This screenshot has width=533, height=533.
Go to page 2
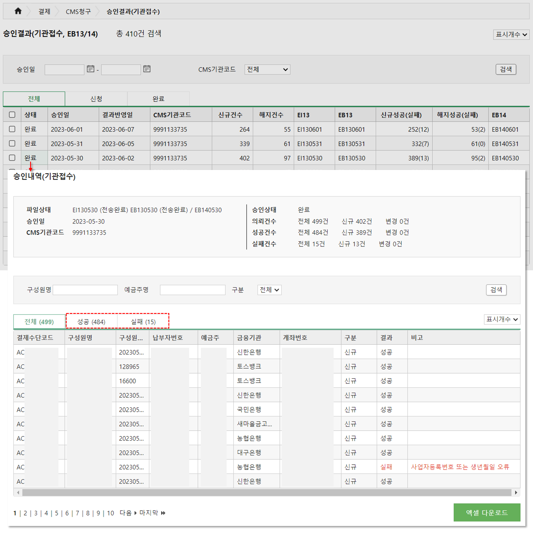[x=25, y=513]
